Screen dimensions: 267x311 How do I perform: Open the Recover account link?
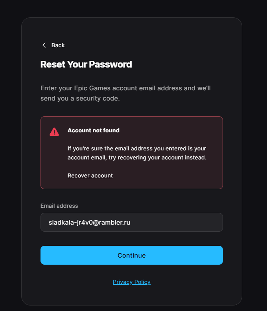pyautogui.click(x=90, y=176)
